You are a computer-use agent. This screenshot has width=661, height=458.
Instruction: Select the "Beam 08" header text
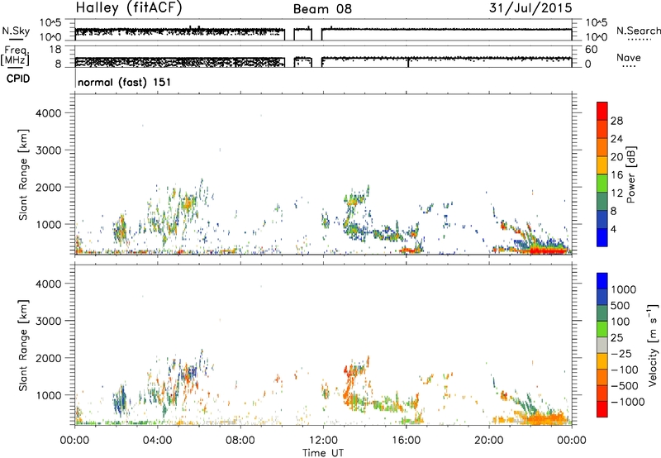(x=322, y=9)
